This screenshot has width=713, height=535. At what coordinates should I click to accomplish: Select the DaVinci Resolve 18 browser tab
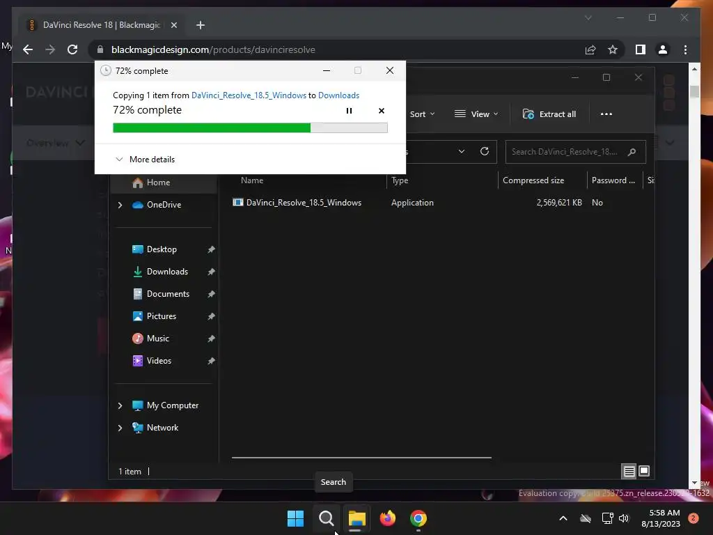[x=102, y=25]
